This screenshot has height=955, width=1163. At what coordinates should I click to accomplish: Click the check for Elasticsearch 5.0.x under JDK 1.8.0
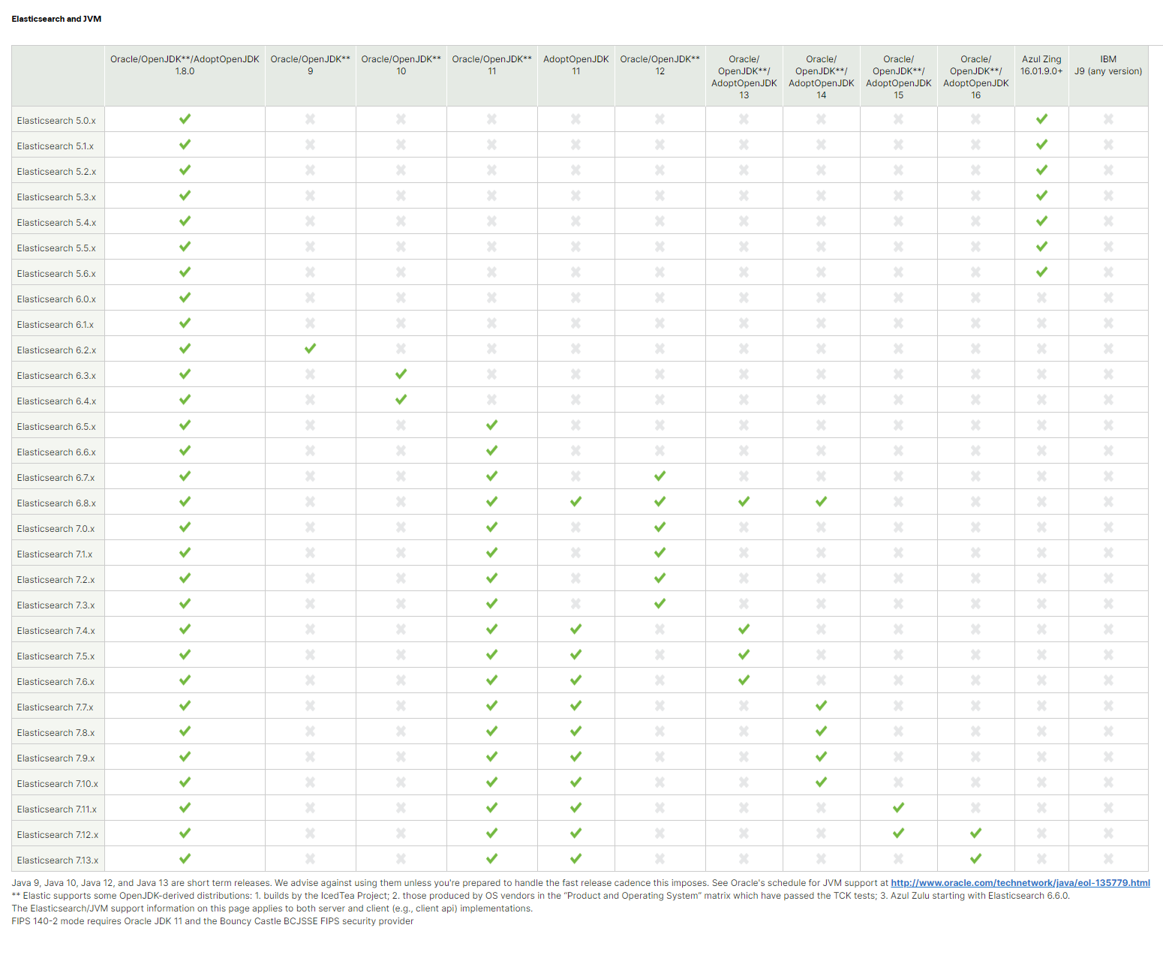click(185, 119)
